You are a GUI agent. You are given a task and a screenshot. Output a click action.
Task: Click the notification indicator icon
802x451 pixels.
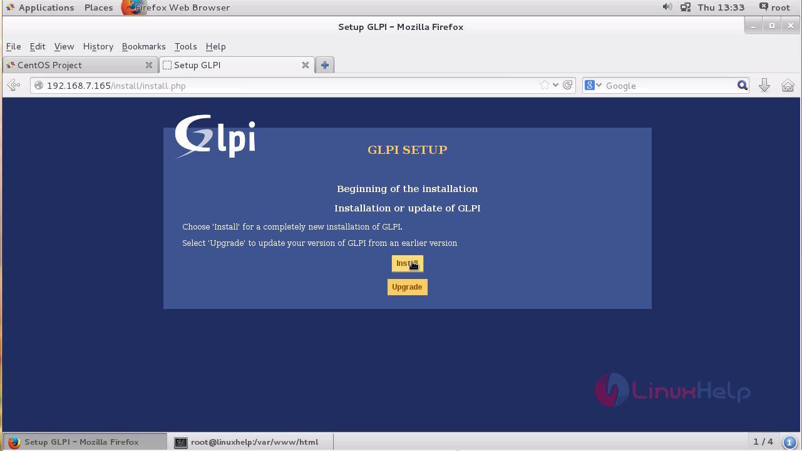[x=789, y=442]
